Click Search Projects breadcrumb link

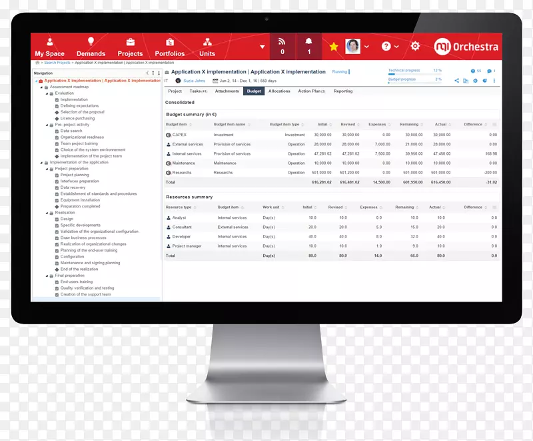[58, 63]
